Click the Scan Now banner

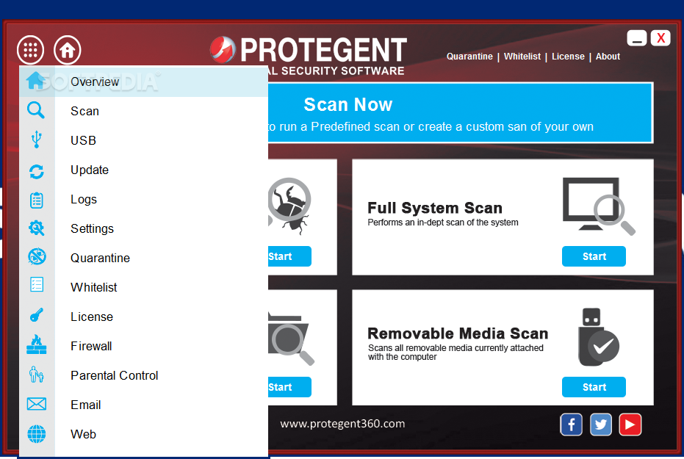pyautogui.click(x=460, y=112)
